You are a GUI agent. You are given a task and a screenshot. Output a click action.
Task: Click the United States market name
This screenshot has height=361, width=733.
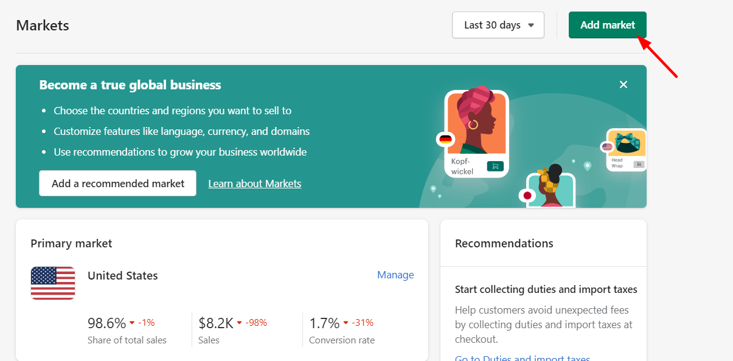click(x=122, y=275)
